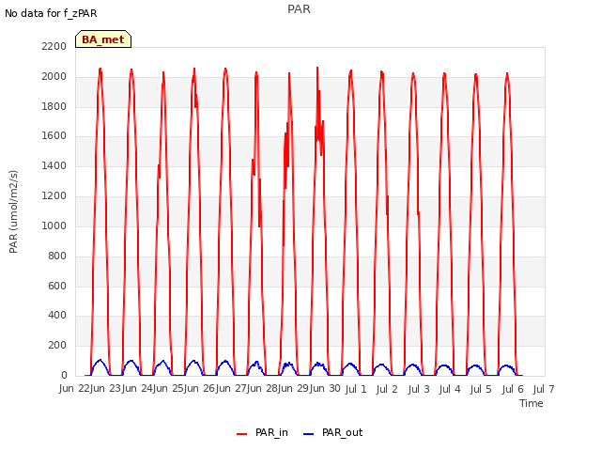Click the 200 y-axis tick label
The image size is (601, 451).
click(x=57, y=345)
